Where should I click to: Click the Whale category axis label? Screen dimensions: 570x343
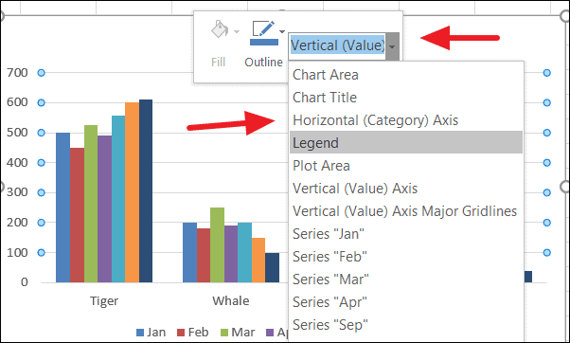click(x=231, y=300)
